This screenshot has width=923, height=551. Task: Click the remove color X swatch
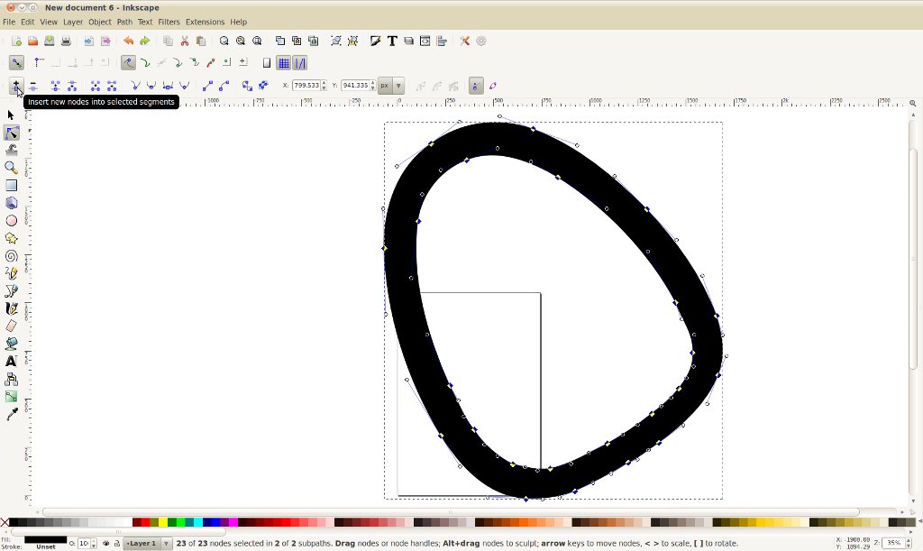(x=5, y=522)
